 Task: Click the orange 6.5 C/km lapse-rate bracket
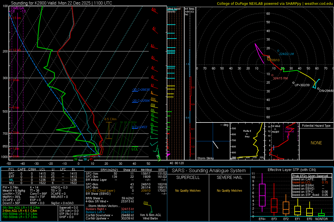click(109, 130)
